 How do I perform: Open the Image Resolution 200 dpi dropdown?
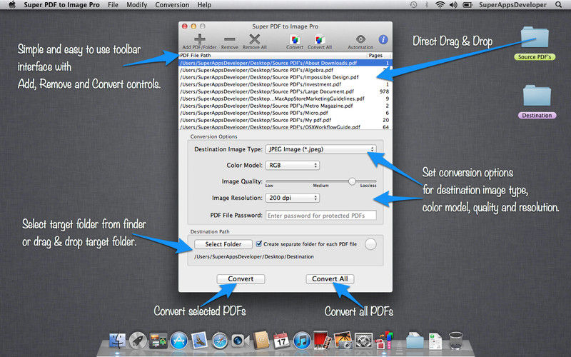pyautogui.click(x=293, y=198)
